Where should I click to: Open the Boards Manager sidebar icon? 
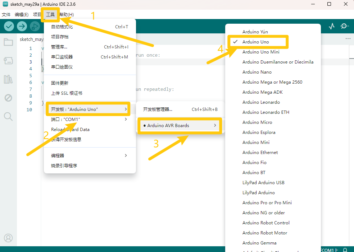pos(8,61)
